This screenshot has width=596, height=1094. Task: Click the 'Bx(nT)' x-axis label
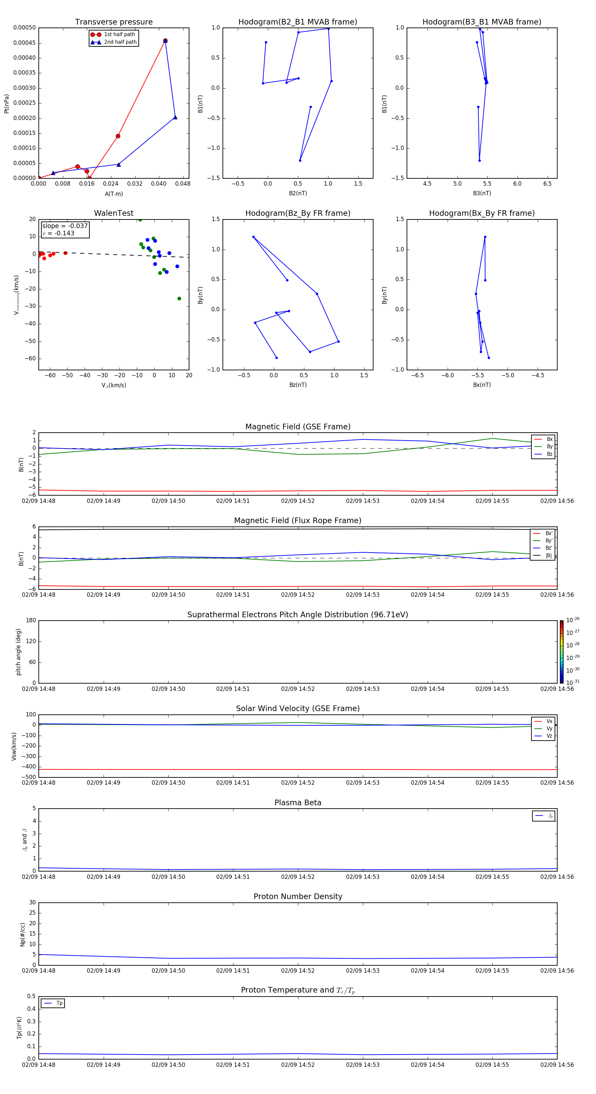[482, 385]
